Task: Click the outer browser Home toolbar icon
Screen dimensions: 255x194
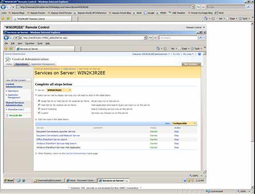Action: 206,19
